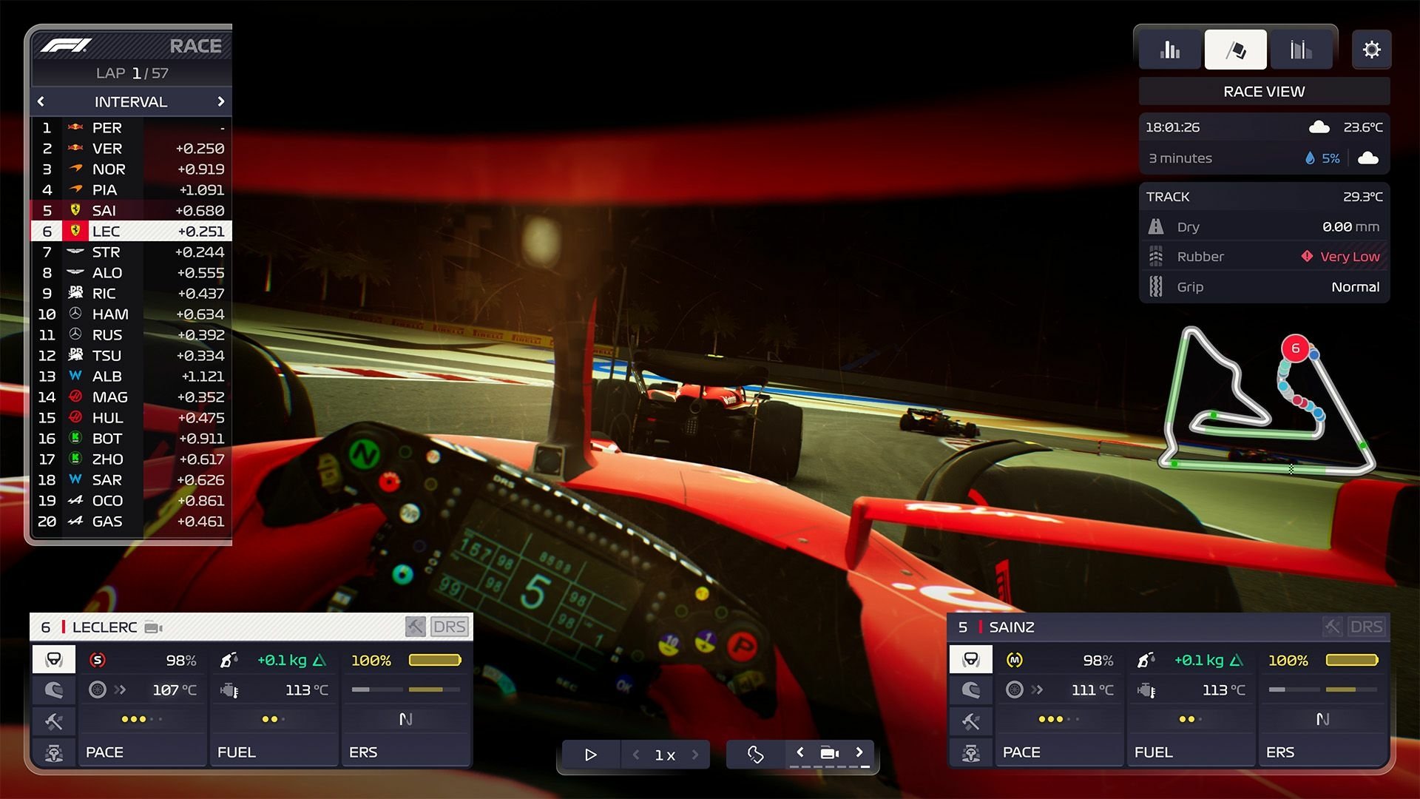
Task: Select the standings bar chart icon
Action: [1171, 49]
